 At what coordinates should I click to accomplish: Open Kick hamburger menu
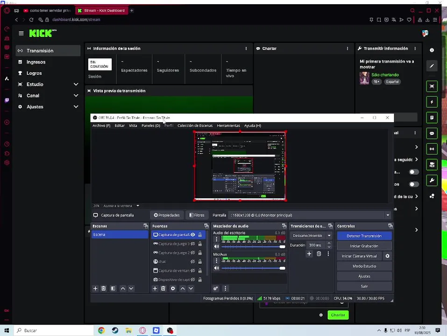(21, 33)
